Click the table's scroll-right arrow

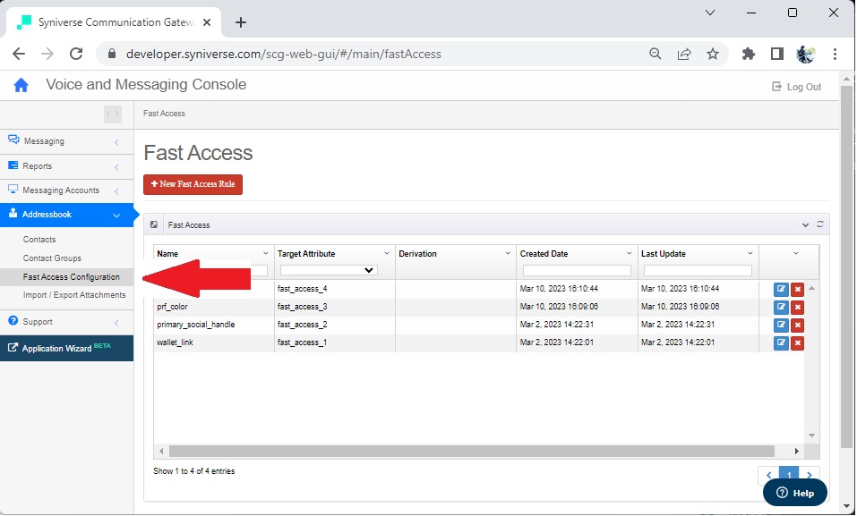click(x=796, y=452)
